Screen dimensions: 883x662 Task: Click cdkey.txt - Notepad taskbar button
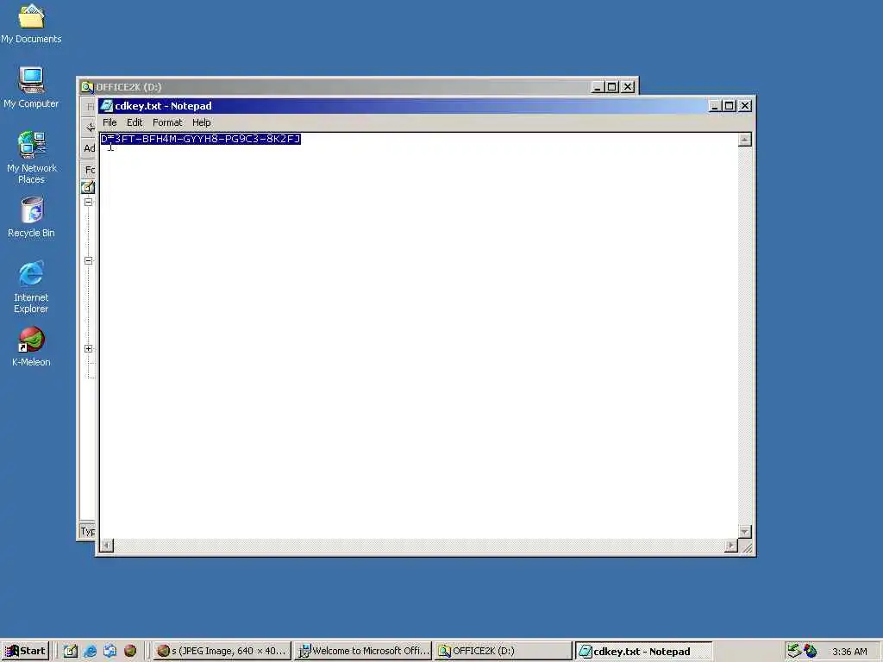[643, 651]
